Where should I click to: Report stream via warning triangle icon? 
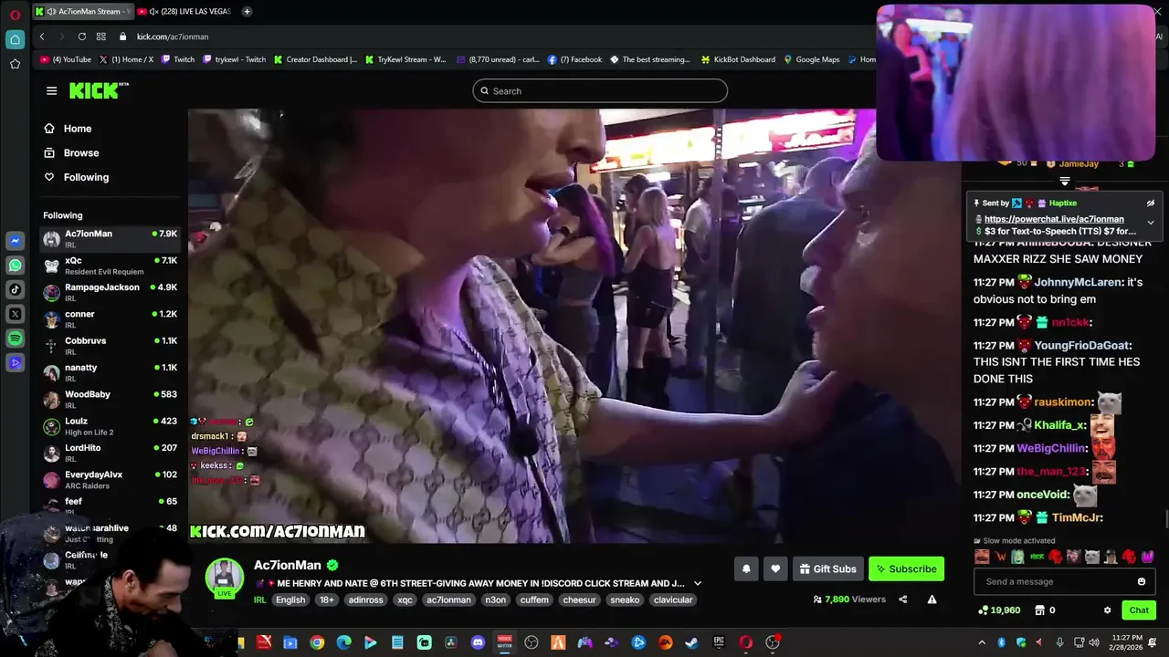pos(932,600)
